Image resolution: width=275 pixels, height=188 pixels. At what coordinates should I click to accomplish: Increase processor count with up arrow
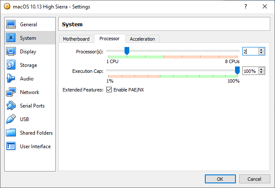[261, 50]
